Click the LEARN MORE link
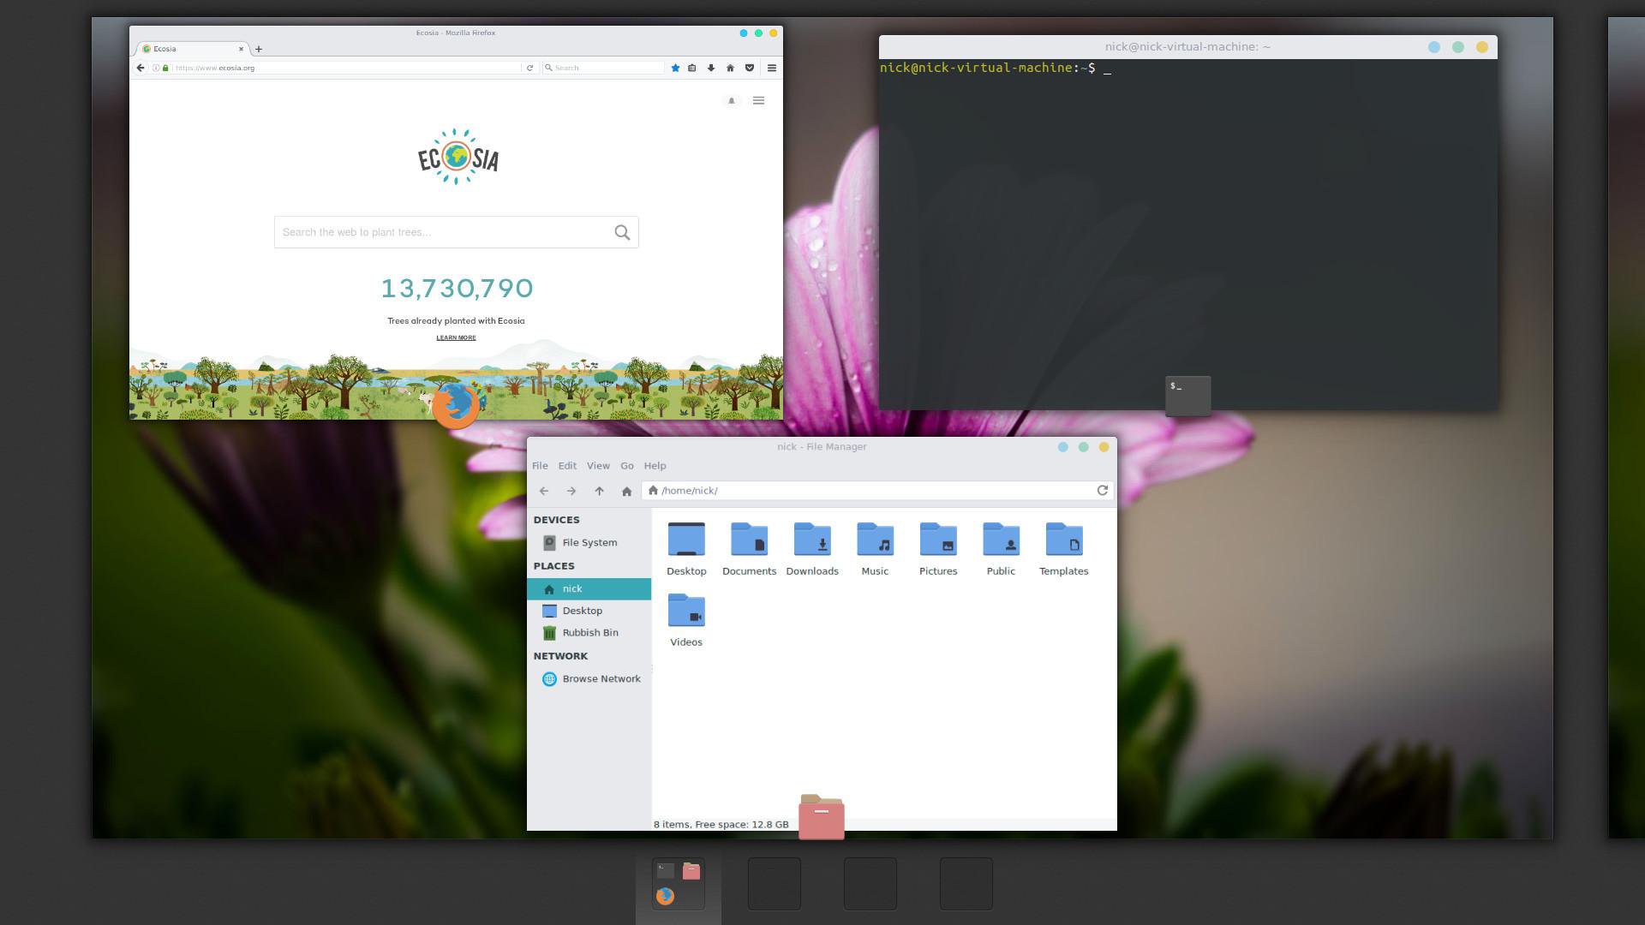Screen dimensions: 1645x925 point(456,337)
